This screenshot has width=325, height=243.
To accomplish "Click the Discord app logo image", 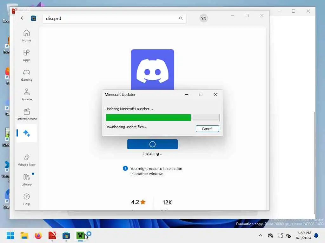I will pyautogui.click(x=152, y=70).
